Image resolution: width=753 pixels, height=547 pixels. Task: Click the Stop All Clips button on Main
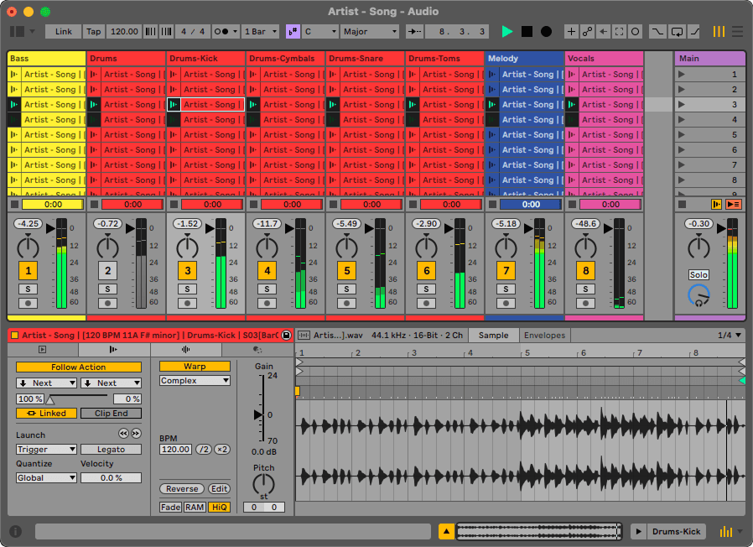pyautogui.click(x=681, y=204)
